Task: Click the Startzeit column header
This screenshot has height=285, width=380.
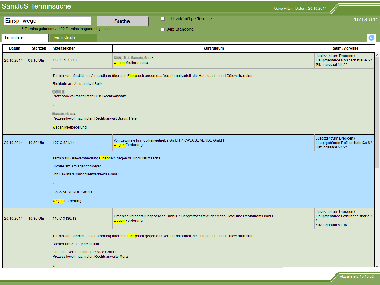Action: pyautogui.click(x=39, y=48)
